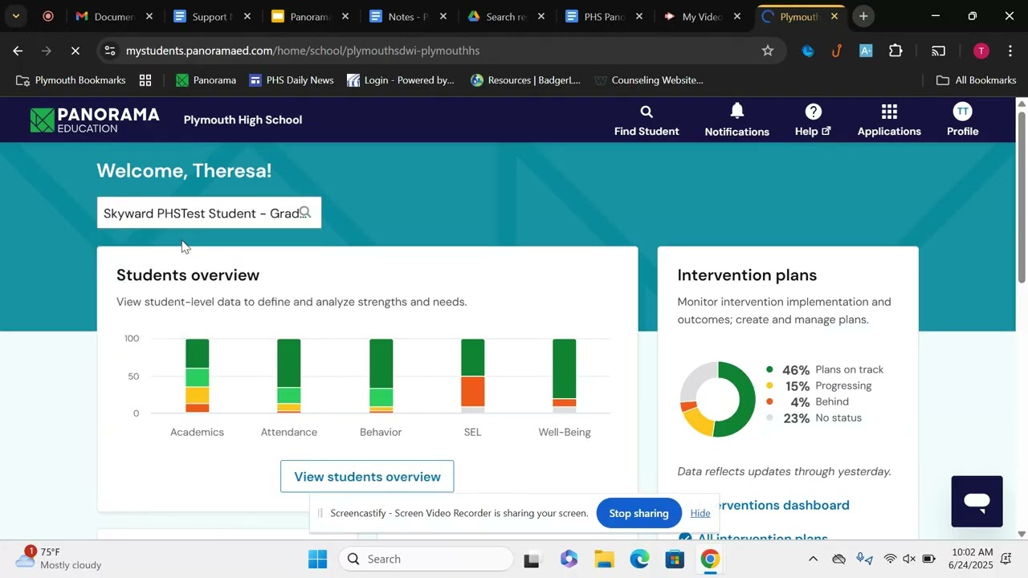Open the Profile TT avatar
1028x578 pixels.
click(x=962, y=120)
